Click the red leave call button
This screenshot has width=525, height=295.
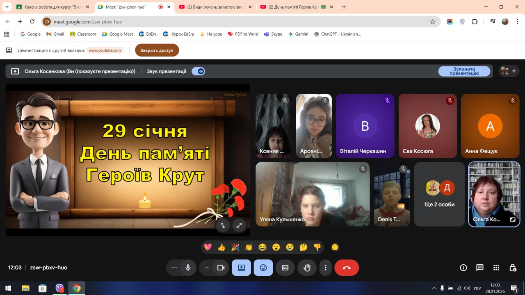pyautogui.click(x=346, y=268)
